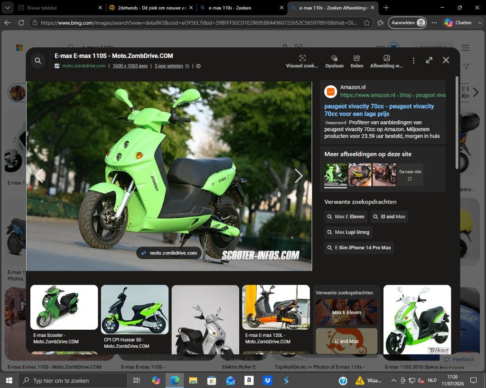Screen dimensions: 486x388
Task: Click the search magnifier in image viewer
Action: click(38, 61)
